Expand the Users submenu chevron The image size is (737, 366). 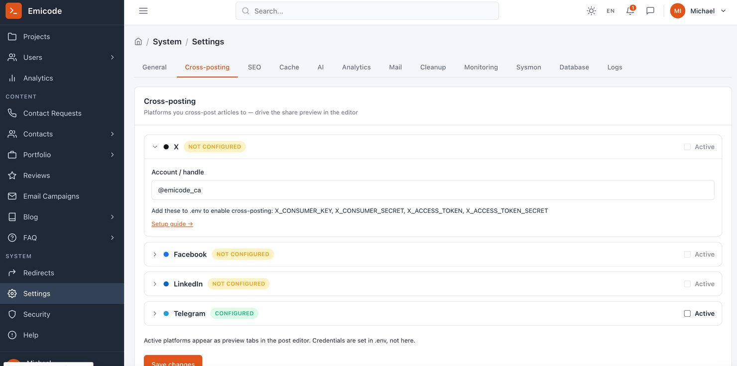[113, 57]
